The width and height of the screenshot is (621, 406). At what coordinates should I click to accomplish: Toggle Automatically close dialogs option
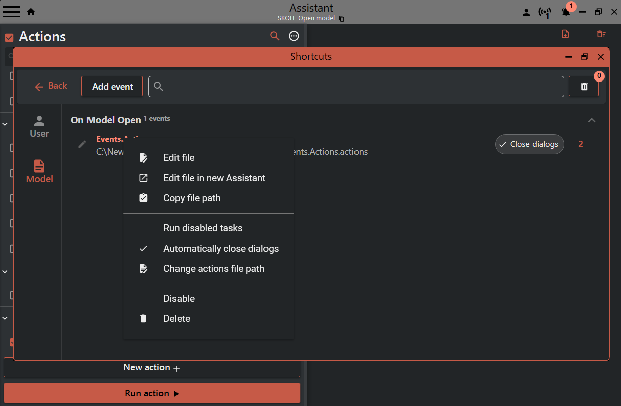(x=221, y=249)
